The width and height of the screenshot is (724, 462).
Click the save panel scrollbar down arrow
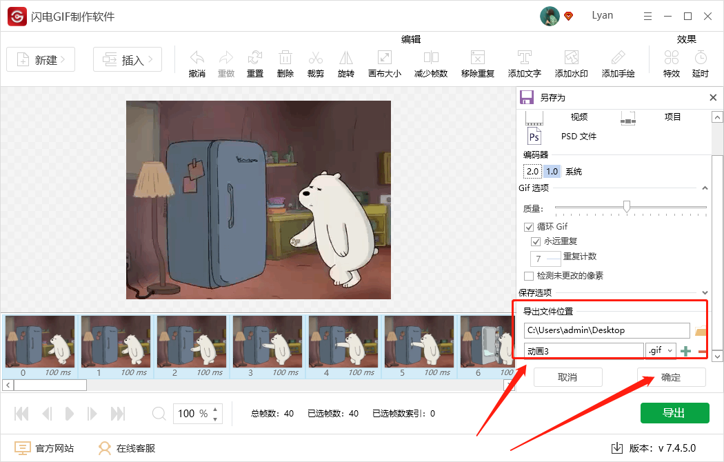coord(717,356)
